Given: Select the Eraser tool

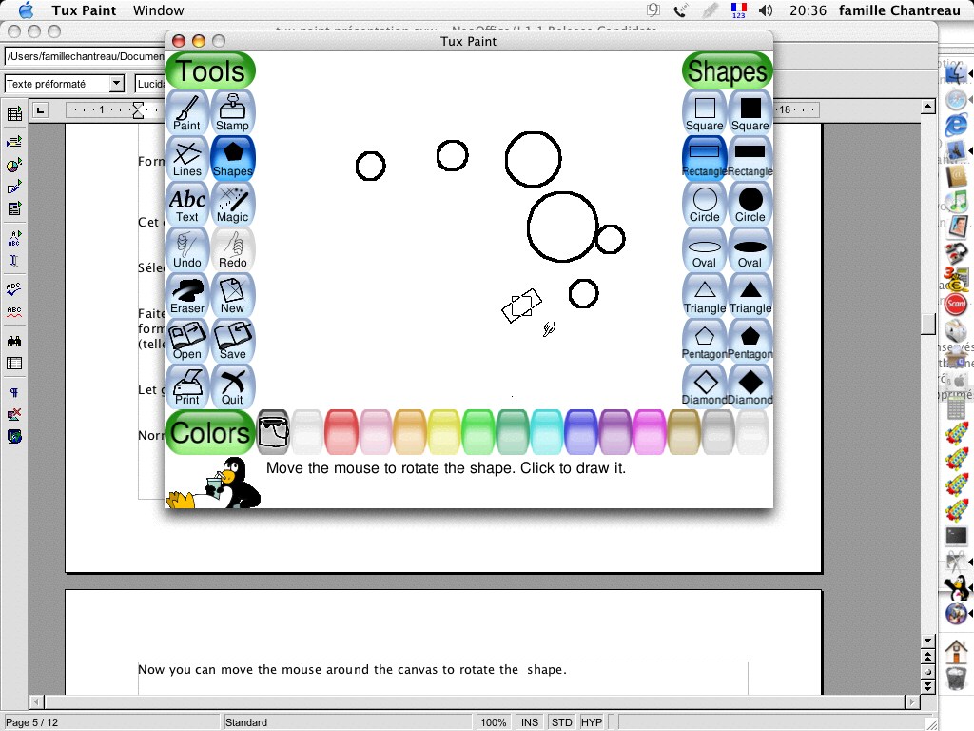Looking at the screenshot, I should 187,295.
